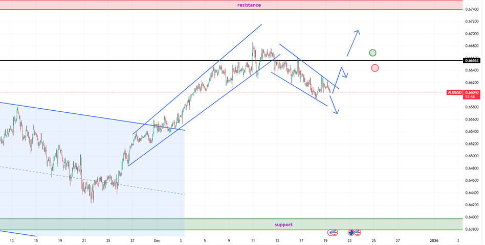
Task: Click the '2026' label on the time axis
Action: [x=434, y=240]
